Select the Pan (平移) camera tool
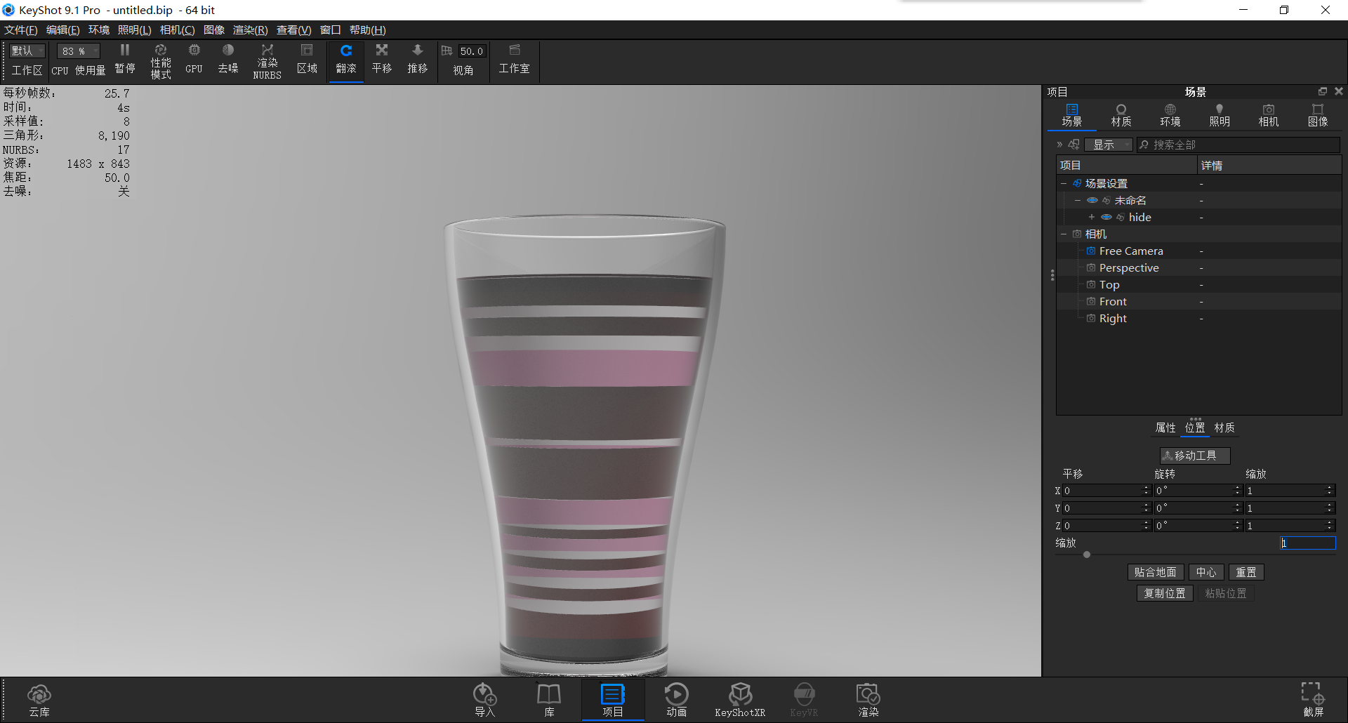 click(x=381, y=60)
